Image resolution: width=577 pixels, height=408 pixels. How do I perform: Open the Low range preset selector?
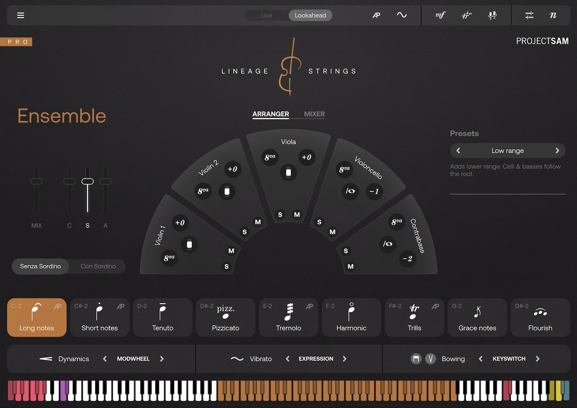click(x=508, y=151)
